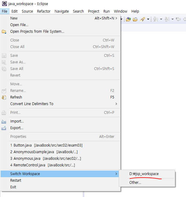The height and width of the screenshot is (197, 186).
Task: Choose Open Projects from File System...
Action: click(60, 32)
